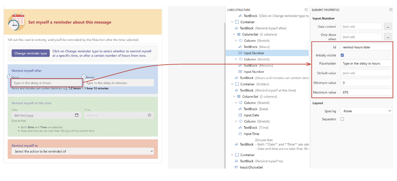The image size is (397, 181).
Task: Collapse the Container chevron above TextBlock [Remind myself to]
Action: (x=232, y=155)
